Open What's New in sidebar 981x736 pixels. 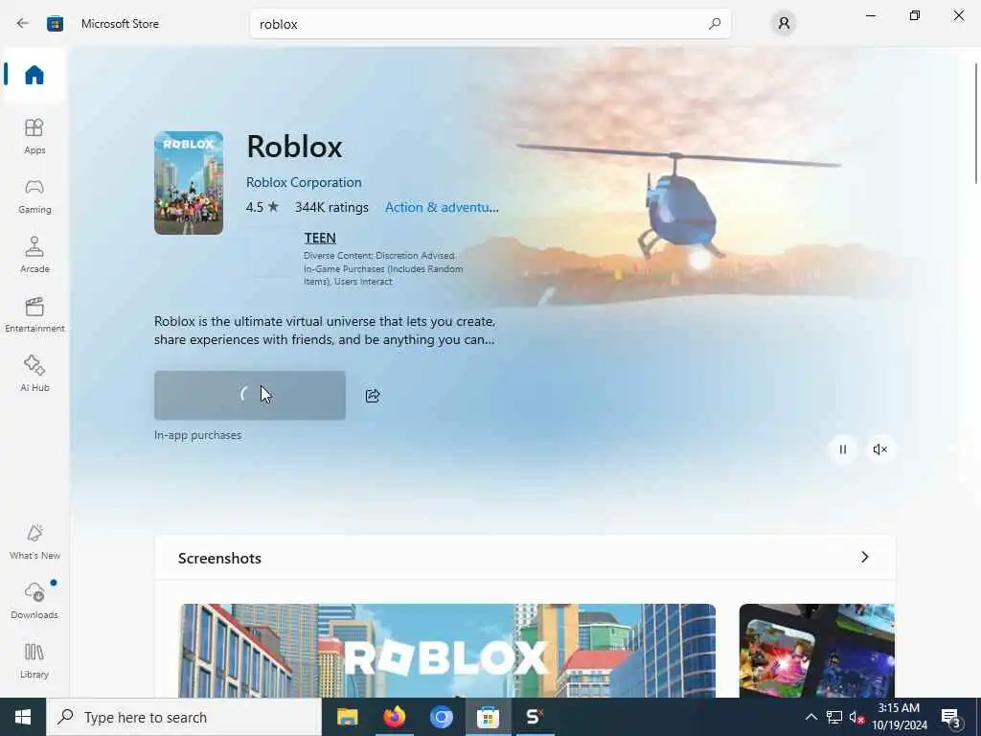click(34, 542)
